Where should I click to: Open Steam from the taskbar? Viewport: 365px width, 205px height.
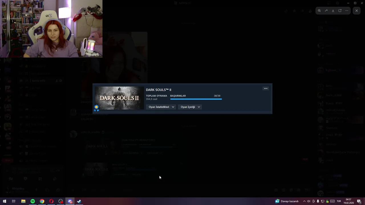point(79,201)
